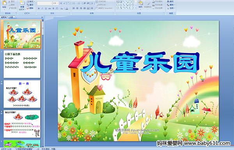The height and width of the screenshot is (150, 234).
Task: Toggle bold formatting
Action: coord(39,9)
